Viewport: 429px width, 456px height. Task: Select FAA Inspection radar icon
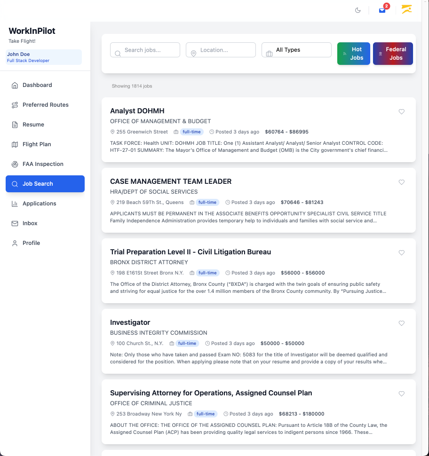tap(15, 165)
